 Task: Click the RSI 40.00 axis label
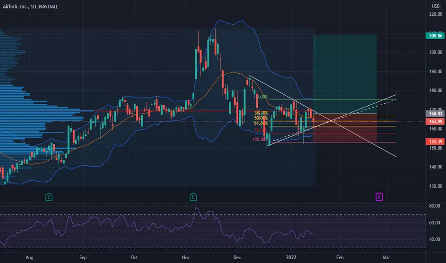click(435, 240)
